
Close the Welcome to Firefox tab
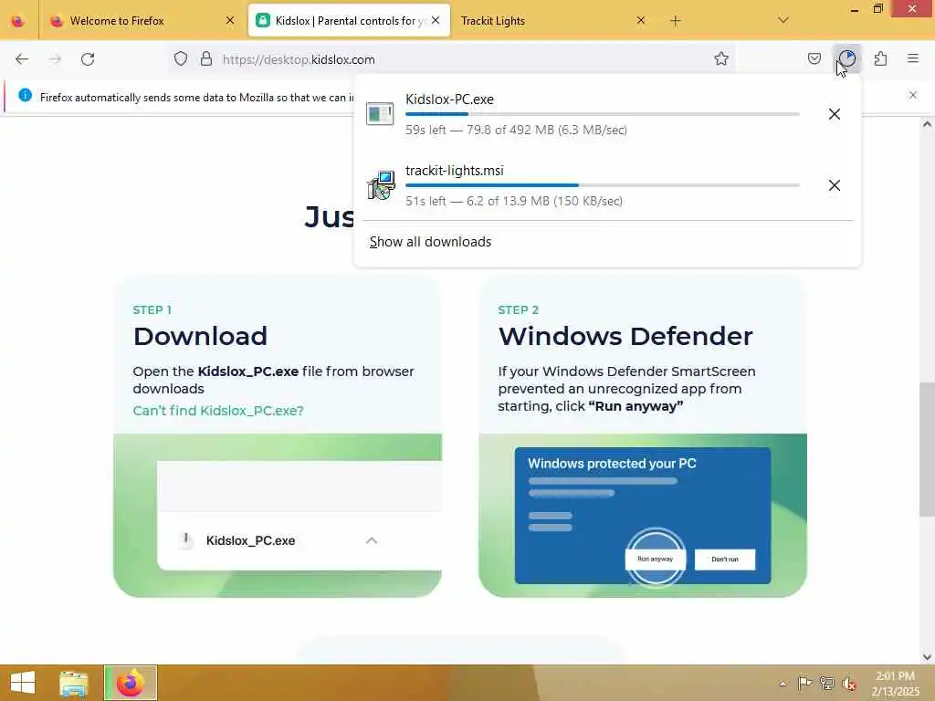[x=230, y=21]
